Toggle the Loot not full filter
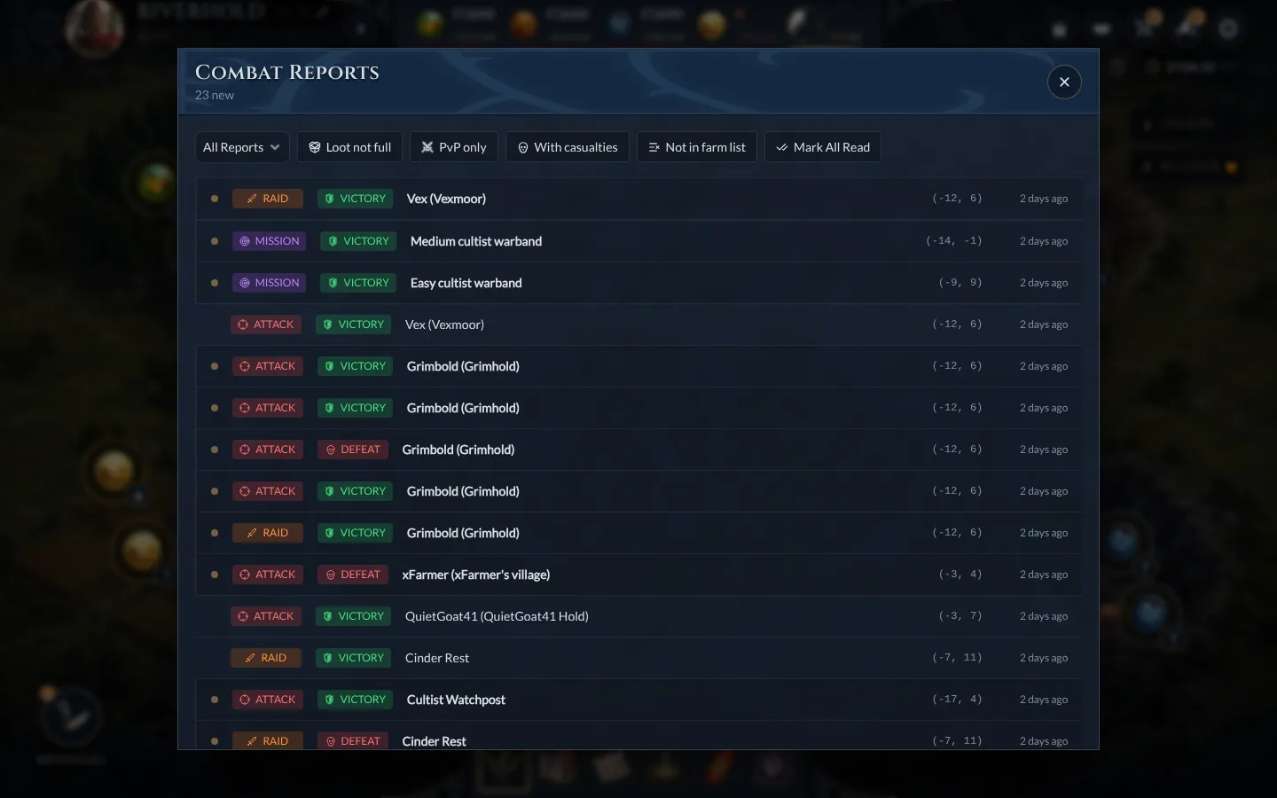 point(349,147)
